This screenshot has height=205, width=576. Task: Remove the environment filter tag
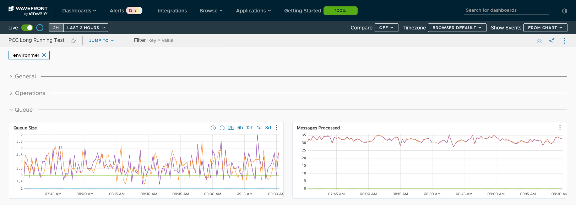(44, 55)
